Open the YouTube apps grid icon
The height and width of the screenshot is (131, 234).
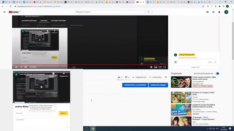pyautogui.click(x=214, y=12)
